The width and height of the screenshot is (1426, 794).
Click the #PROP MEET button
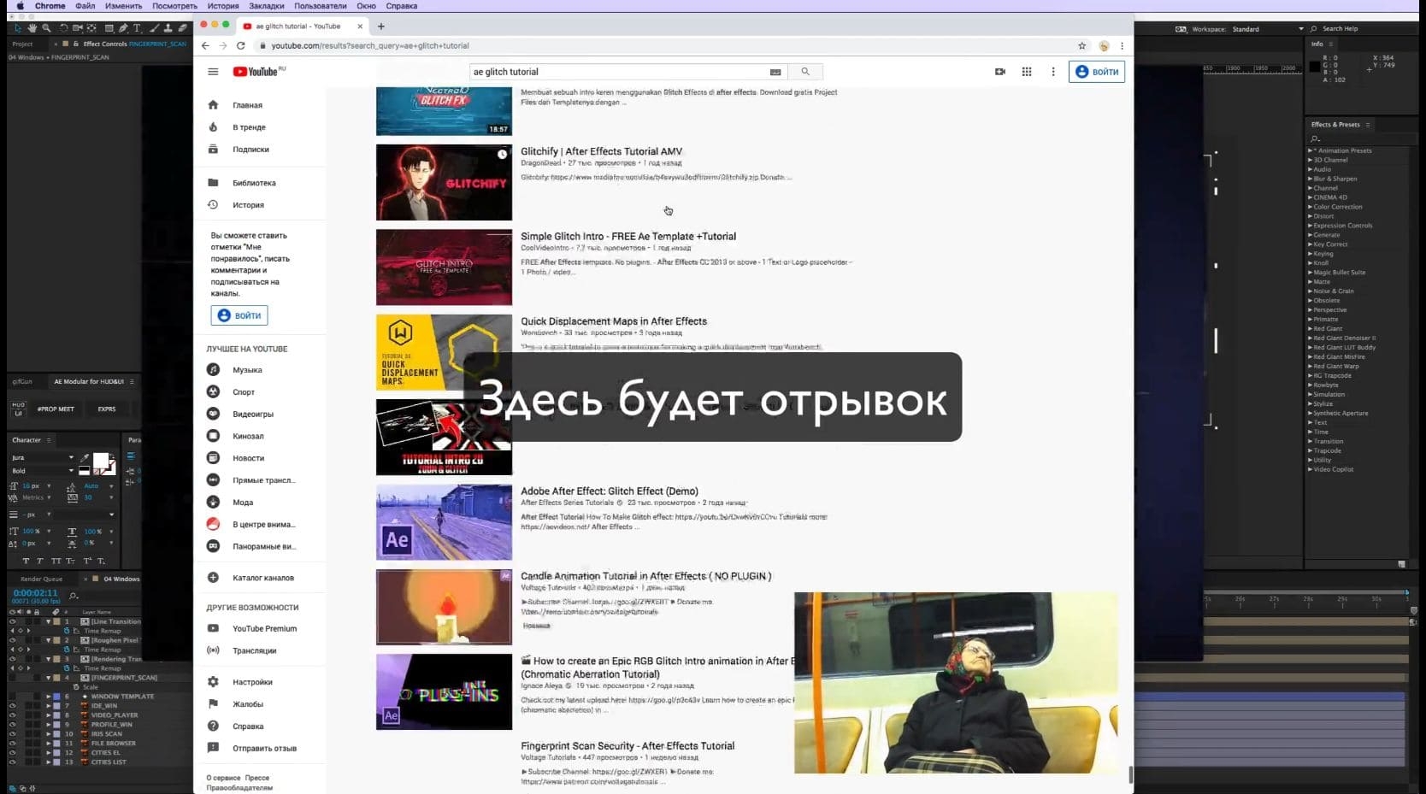(56, 409)
